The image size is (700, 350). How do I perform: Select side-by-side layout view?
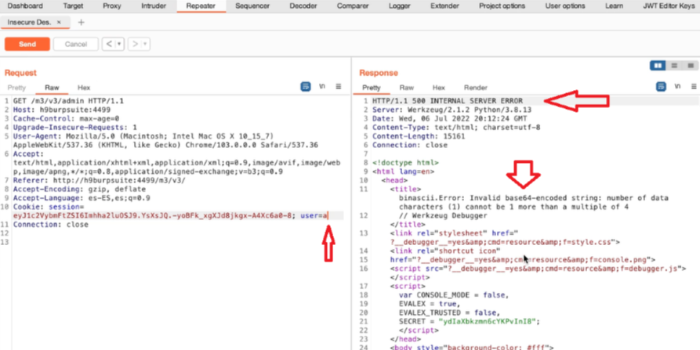(x=658, y=66)
